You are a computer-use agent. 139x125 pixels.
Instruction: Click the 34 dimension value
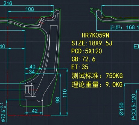click(x=32, y=72)
